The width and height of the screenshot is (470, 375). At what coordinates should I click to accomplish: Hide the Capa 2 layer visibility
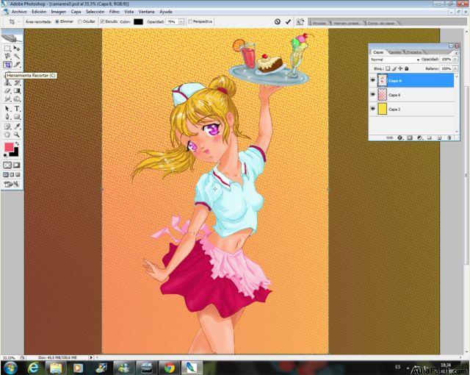pyautogui.click(x=372, y=109)
